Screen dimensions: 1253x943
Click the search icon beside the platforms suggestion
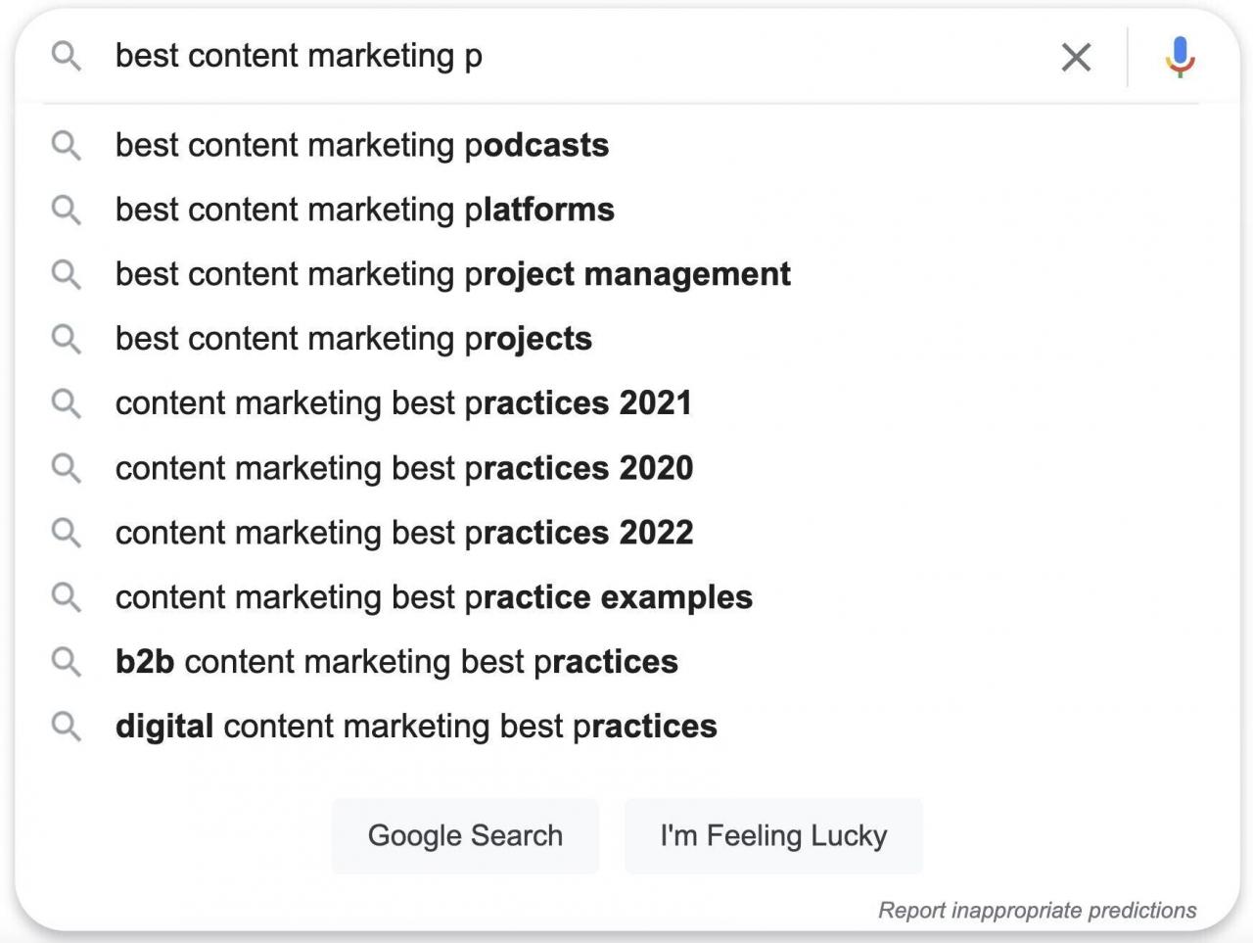click(66, 211)
